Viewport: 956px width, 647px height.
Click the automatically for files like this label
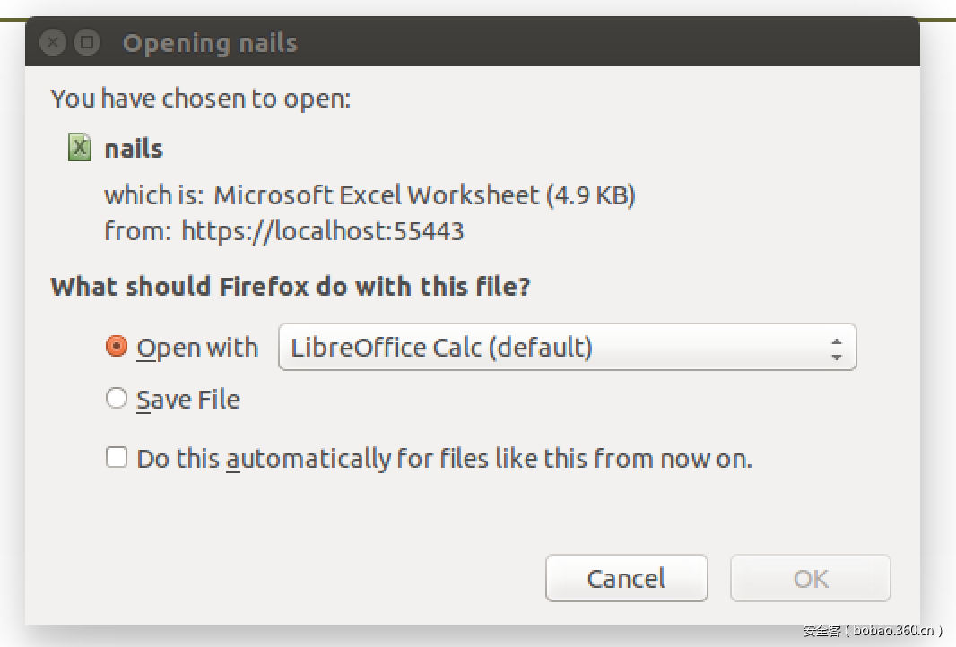coord(444,459)
